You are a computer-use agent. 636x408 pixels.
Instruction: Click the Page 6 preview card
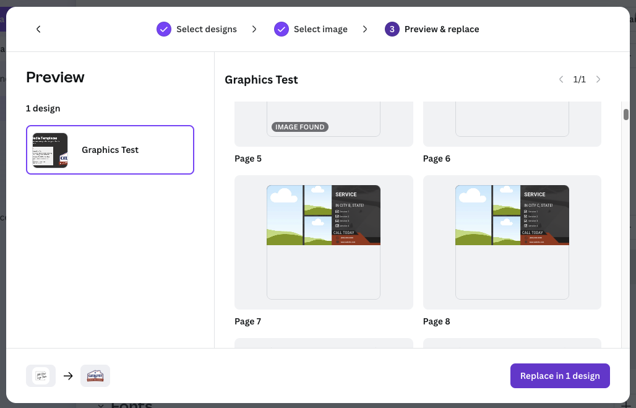(512, 124)
